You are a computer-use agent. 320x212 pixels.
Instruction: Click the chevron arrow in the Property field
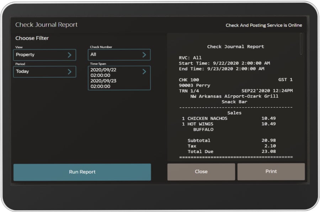(x=69, y=55)
